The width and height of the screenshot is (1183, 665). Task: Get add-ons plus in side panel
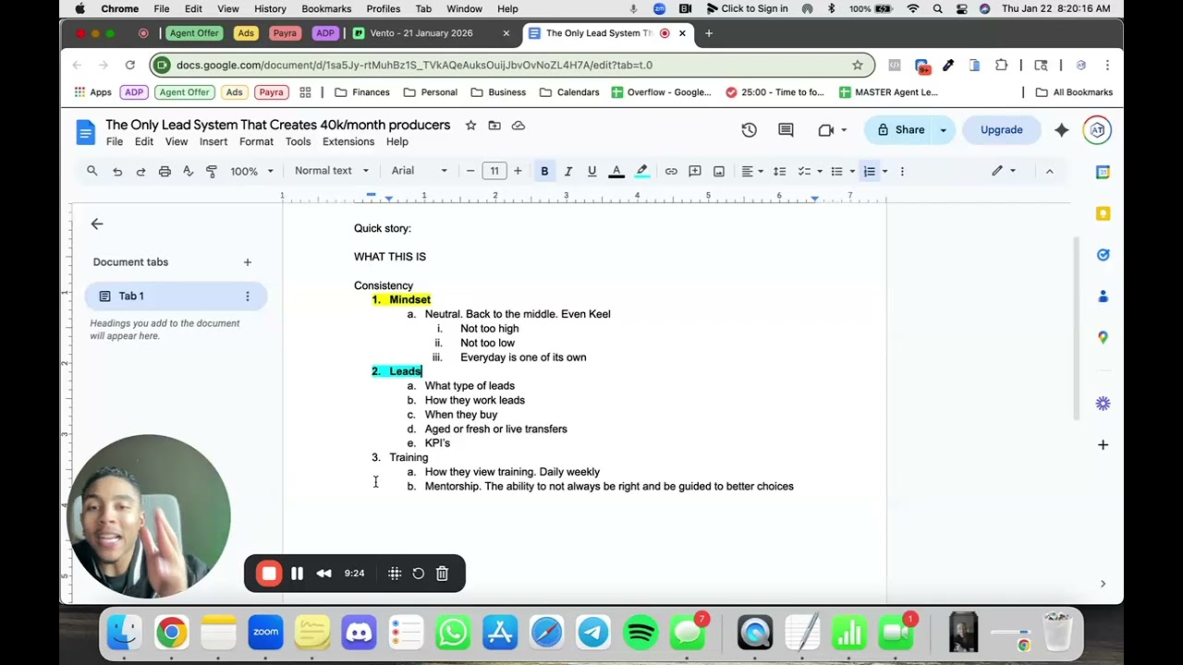(1103, 445)
